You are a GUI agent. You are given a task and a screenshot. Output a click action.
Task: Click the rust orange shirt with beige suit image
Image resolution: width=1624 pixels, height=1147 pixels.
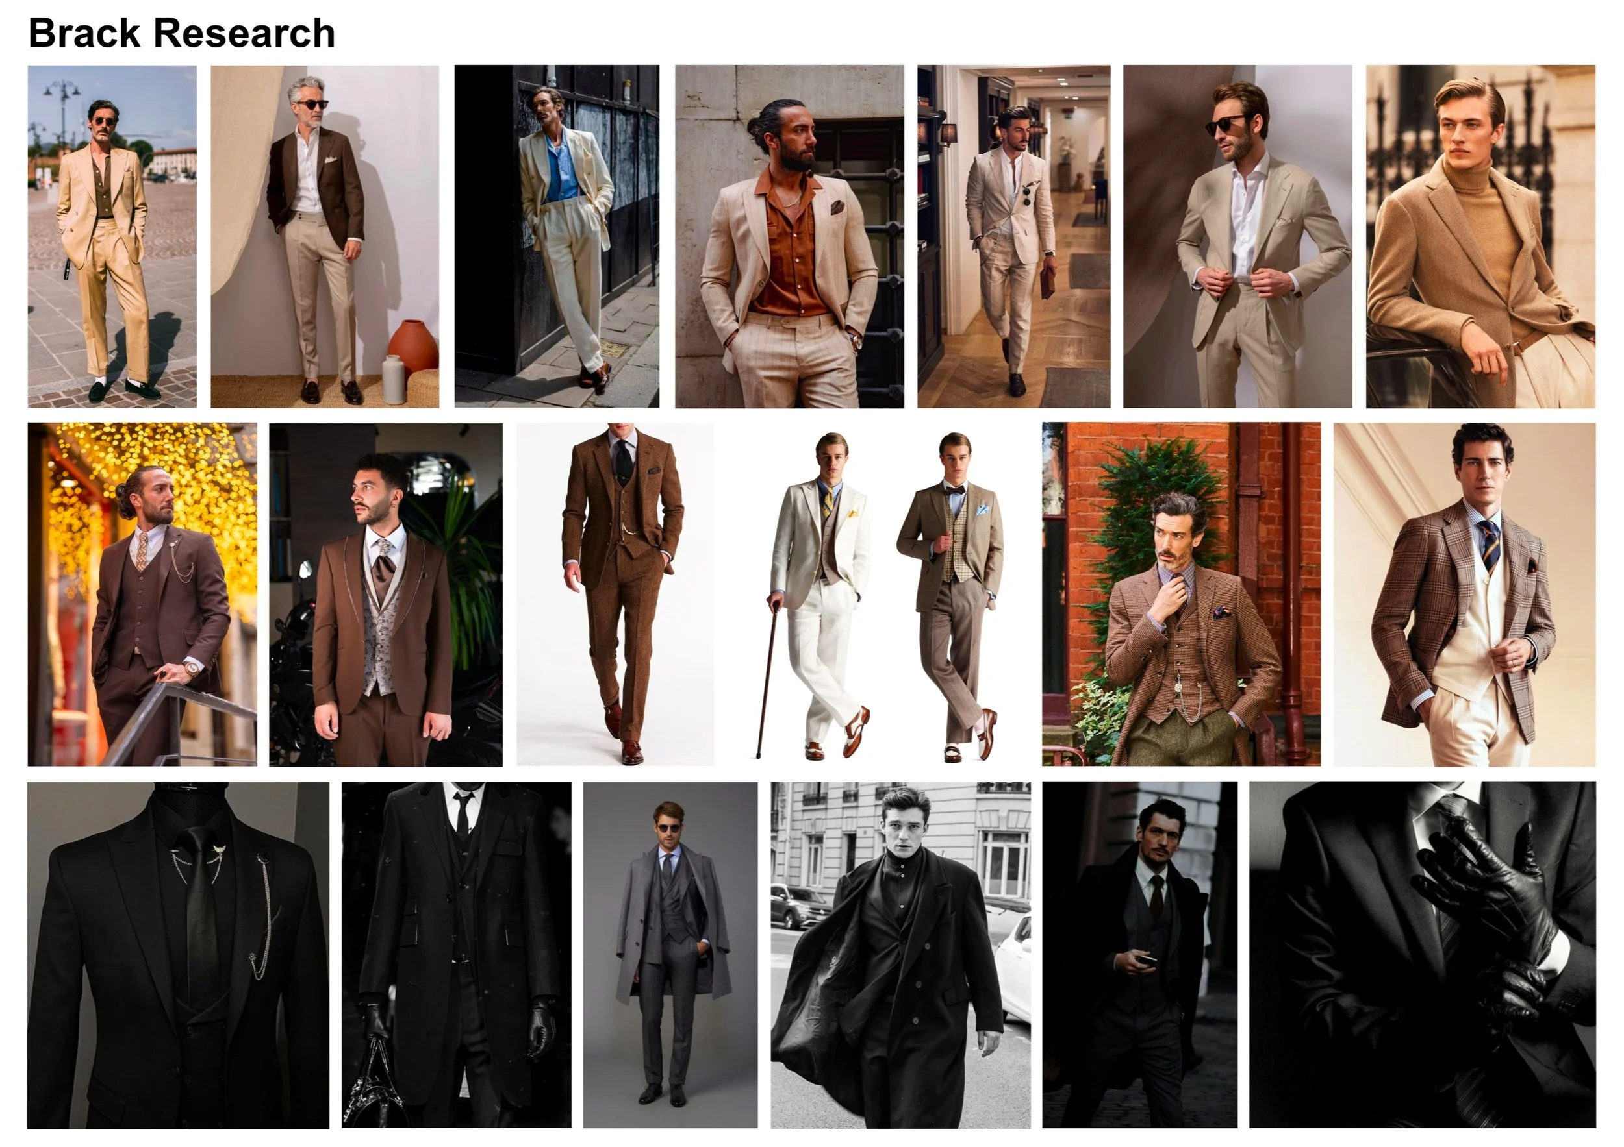pos(789,236)
